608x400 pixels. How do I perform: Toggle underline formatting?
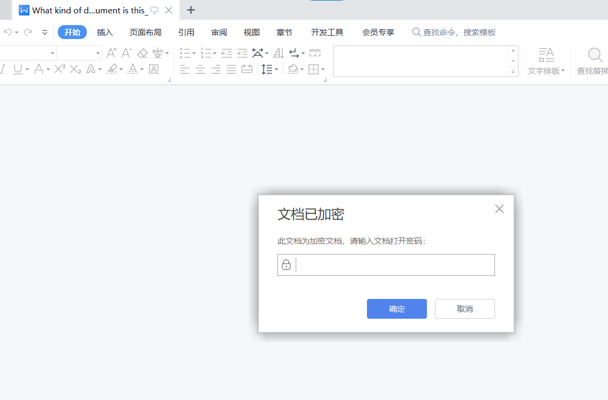point(18,69)
